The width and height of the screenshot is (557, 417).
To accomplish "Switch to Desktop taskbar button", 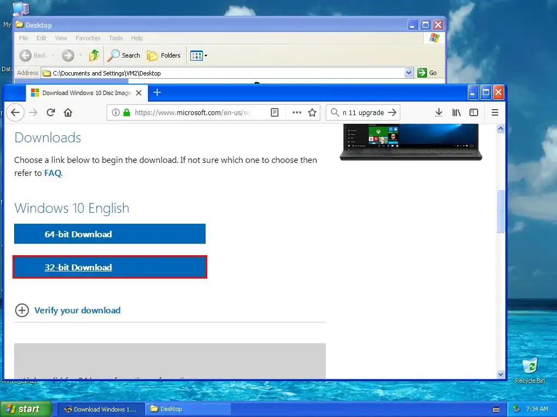I will (188, 409).
